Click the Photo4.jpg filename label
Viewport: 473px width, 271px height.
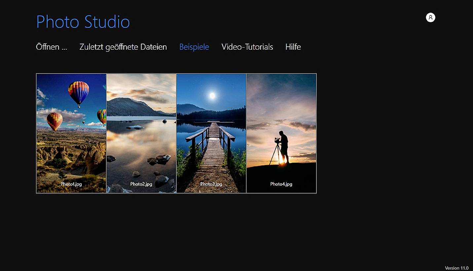pos(281,184)
